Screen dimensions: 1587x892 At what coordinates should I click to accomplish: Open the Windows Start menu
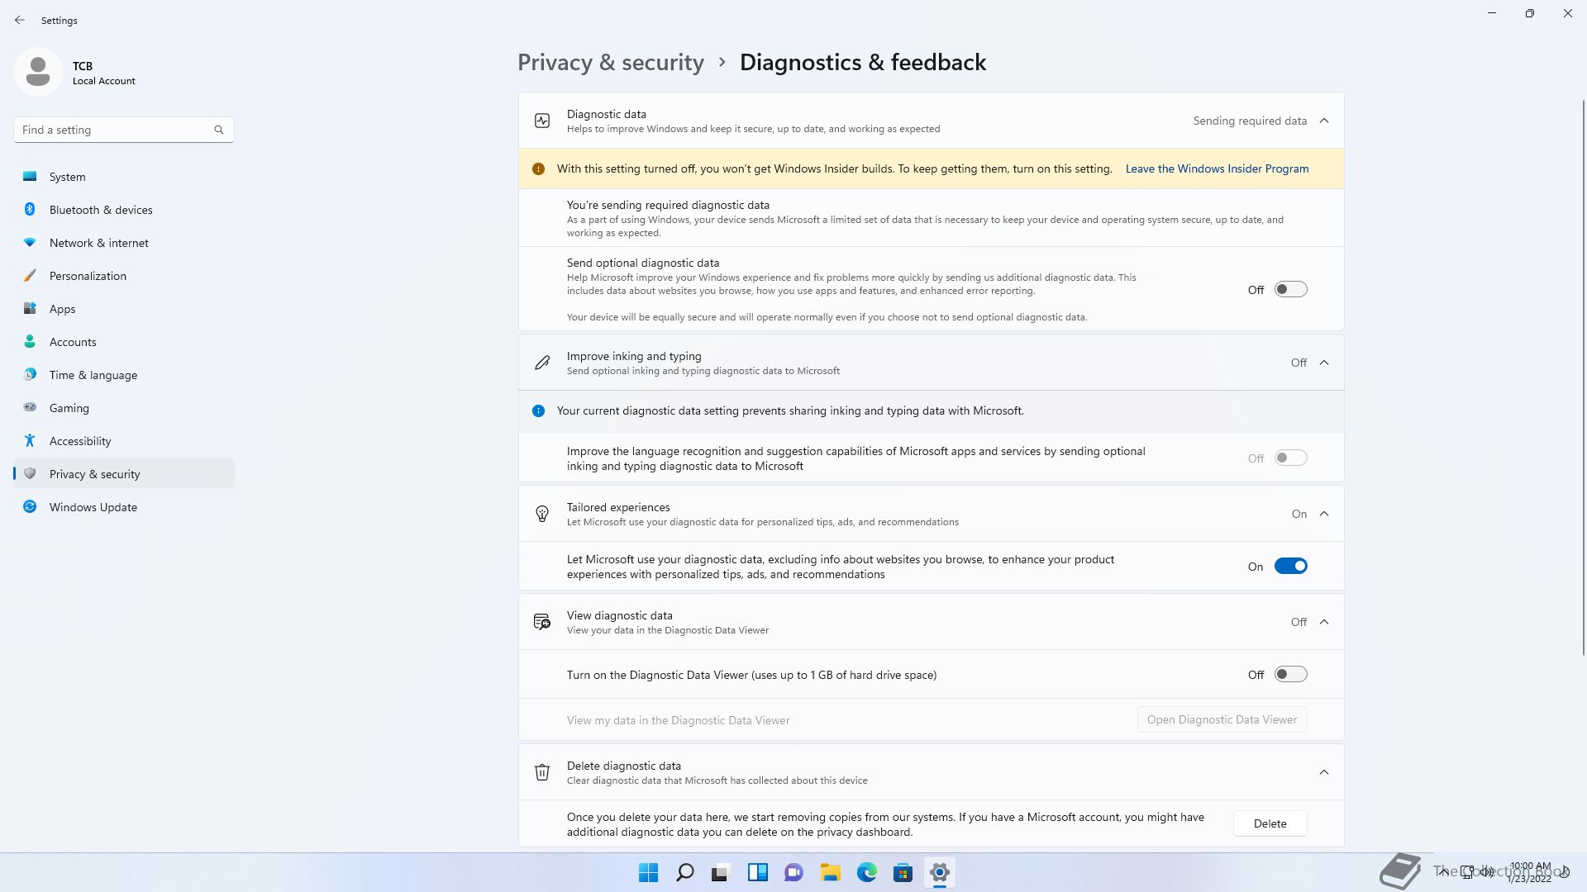(x=649, y=872)
